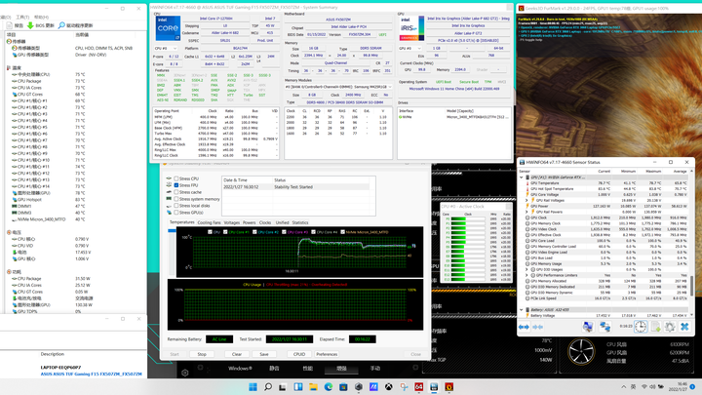Image resolution: width=702 pixels, height=395 pixels.
Task: Click the Maximum column header in Sensor Status
Action: tap(653, 171)
